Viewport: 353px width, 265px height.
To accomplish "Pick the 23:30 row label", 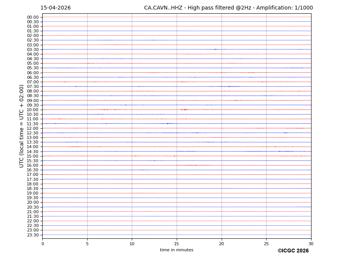I will click(x=33, y=235).
